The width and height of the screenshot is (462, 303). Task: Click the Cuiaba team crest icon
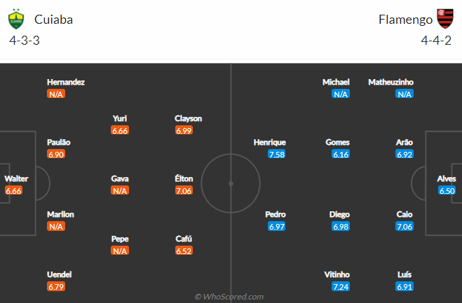(x=16, y=19)
